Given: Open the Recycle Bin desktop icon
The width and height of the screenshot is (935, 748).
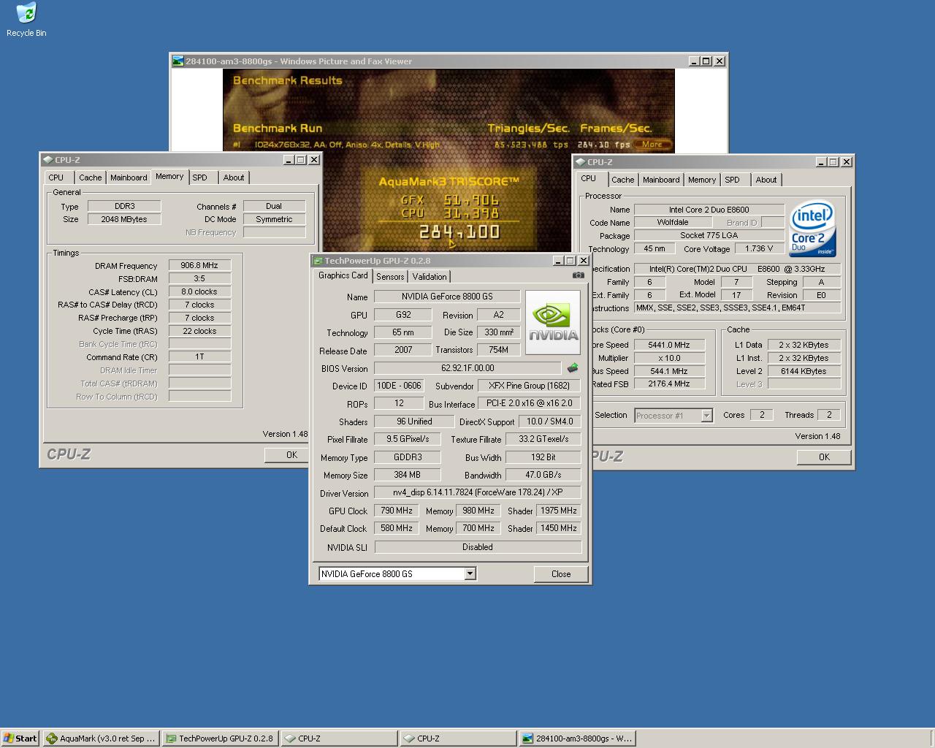Looking at the screenshot, I should (x=26, y=20).
